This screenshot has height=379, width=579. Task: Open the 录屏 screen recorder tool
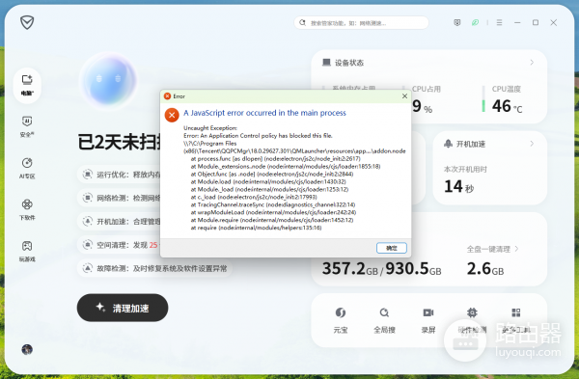pos(427,320)
